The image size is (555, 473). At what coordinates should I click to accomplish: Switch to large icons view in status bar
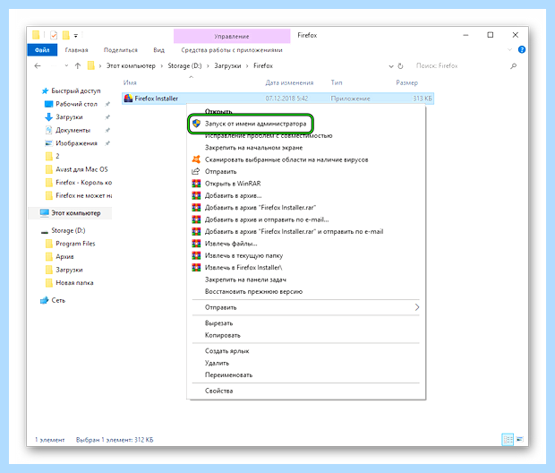click(519, 440)
